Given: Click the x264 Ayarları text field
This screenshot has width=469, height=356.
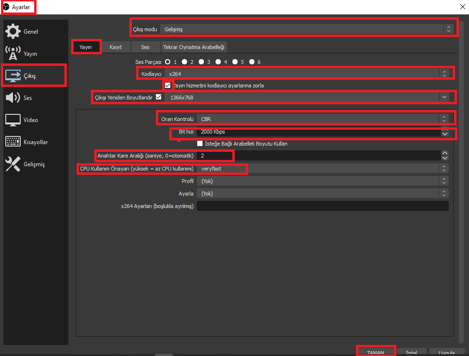Looking at the screenshot, I should 323,206.
